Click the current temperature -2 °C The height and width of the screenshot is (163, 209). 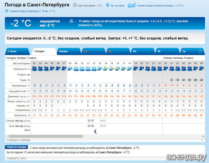(21, 23)
